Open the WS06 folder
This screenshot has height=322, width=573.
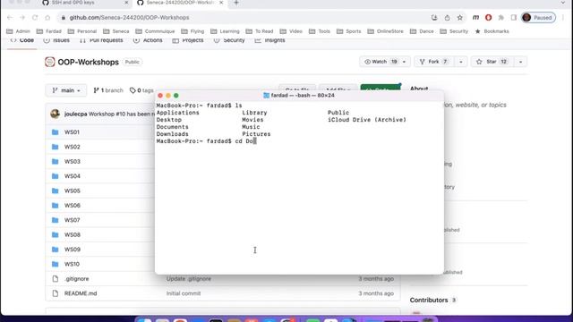(72, 205)
